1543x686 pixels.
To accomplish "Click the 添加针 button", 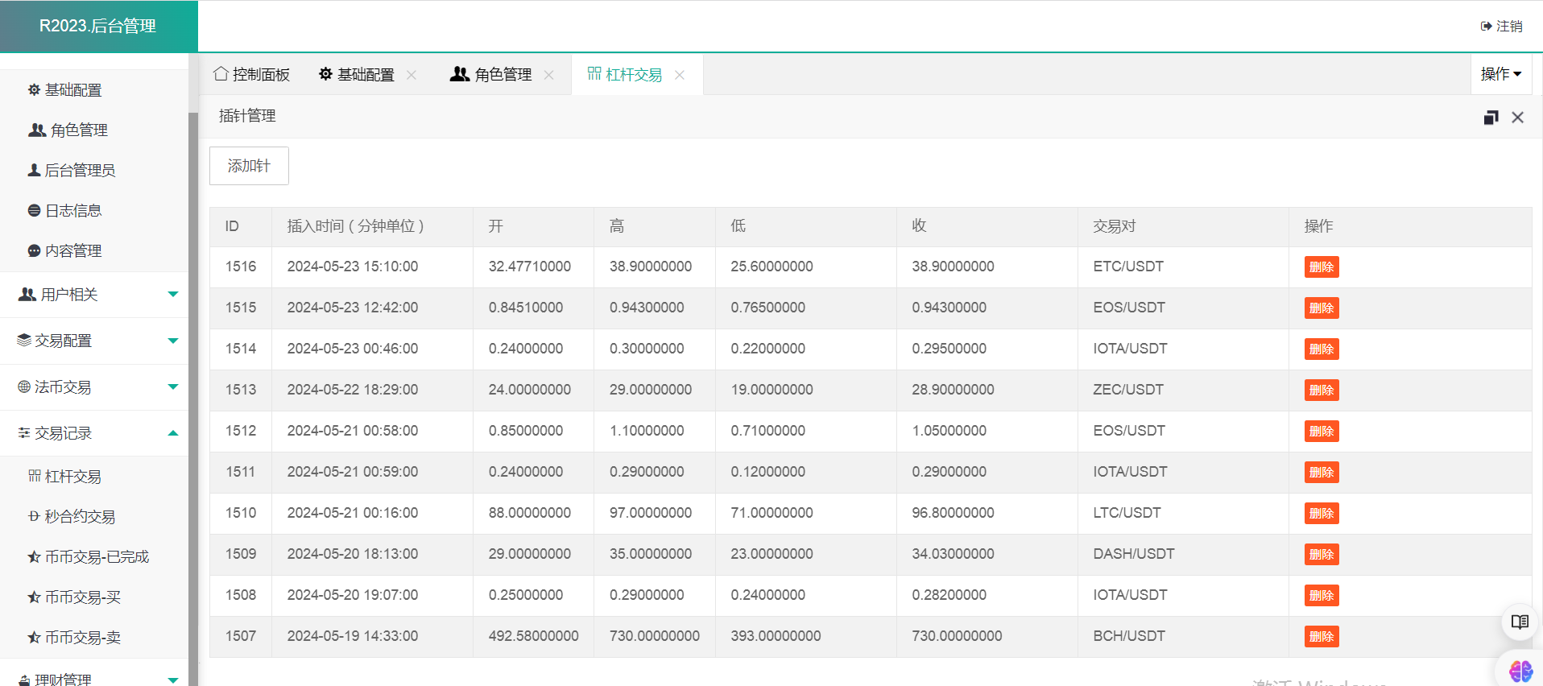I will pyautogui.click(x=249, y=166).
